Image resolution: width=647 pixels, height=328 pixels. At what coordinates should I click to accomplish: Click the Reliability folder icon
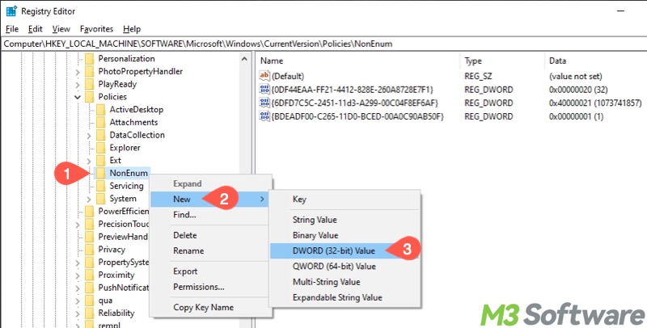coord(90,313)
